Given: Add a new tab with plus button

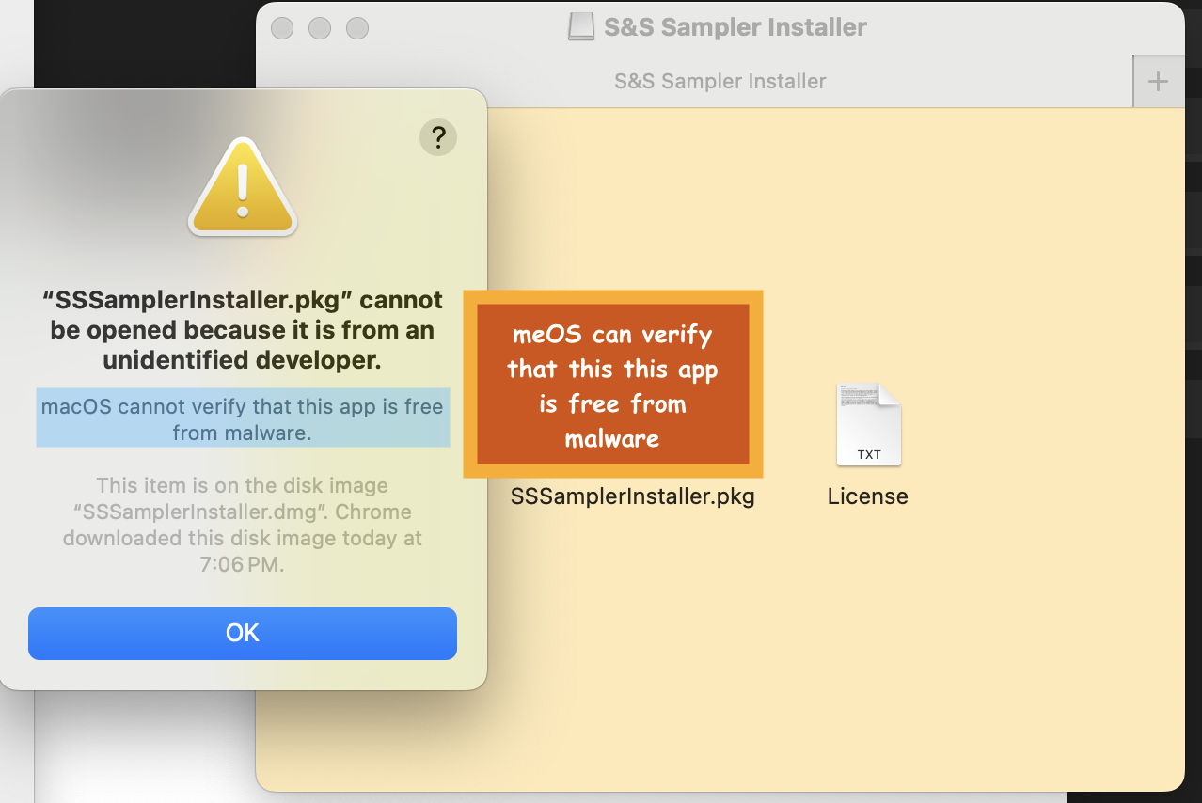Looking at the screenshot, I should (x=1158, y=82).
